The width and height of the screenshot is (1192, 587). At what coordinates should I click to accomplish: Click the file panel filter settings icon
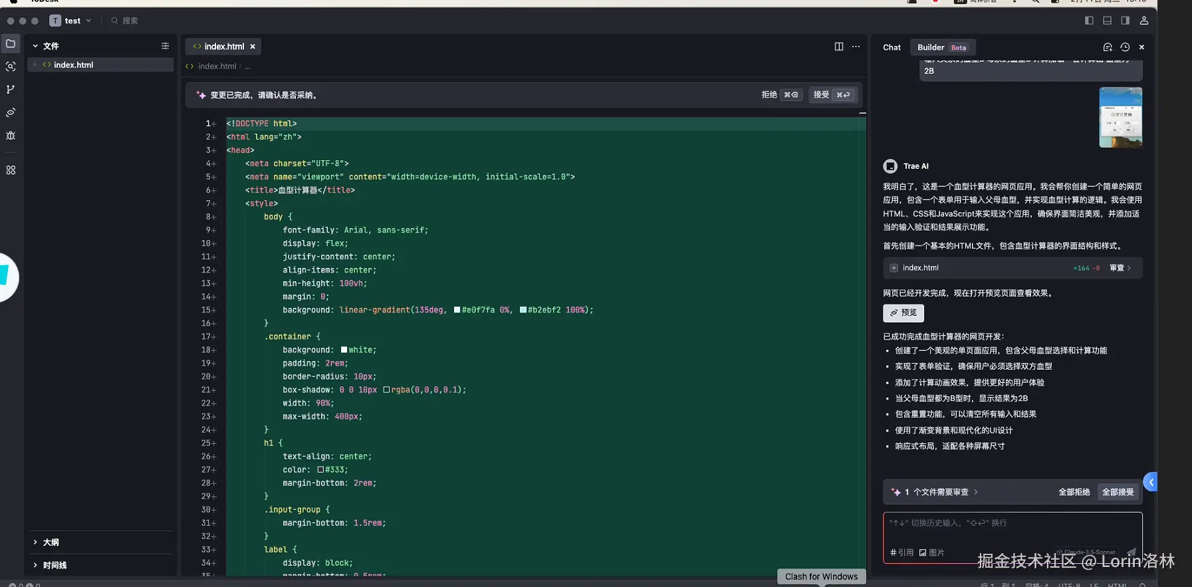pos(165,46)
